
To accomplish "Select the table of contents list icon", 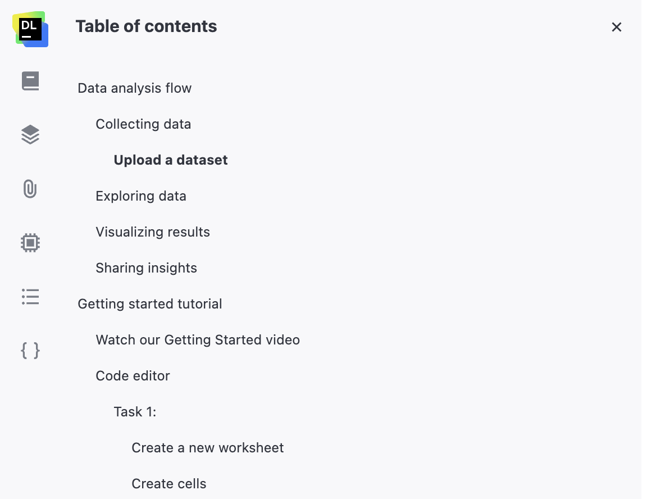I will (30, 296).
